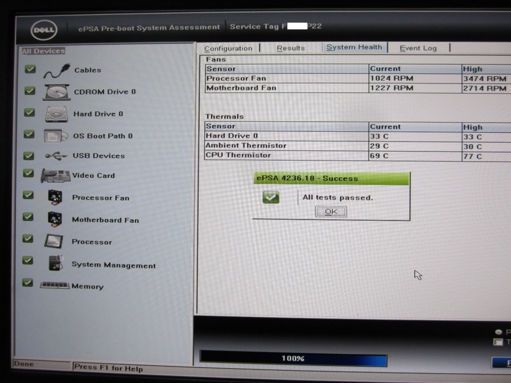Select the USB Devices trident icon
Viewport: 511px width, 383px height.
pyautogui.click(x=56, y=156)
